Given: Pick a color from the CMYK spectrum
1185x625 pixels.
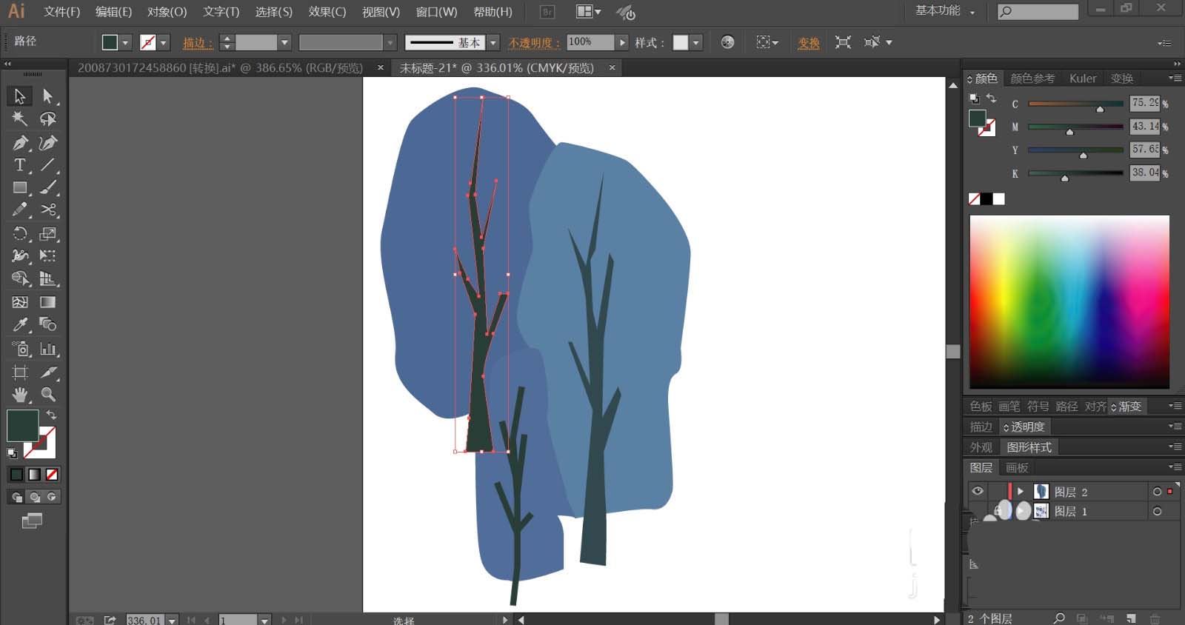Looking at the screenshot, I should tap(1069, 301).
